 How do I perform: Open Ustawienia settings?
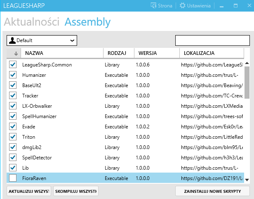(x=195, y=6)
